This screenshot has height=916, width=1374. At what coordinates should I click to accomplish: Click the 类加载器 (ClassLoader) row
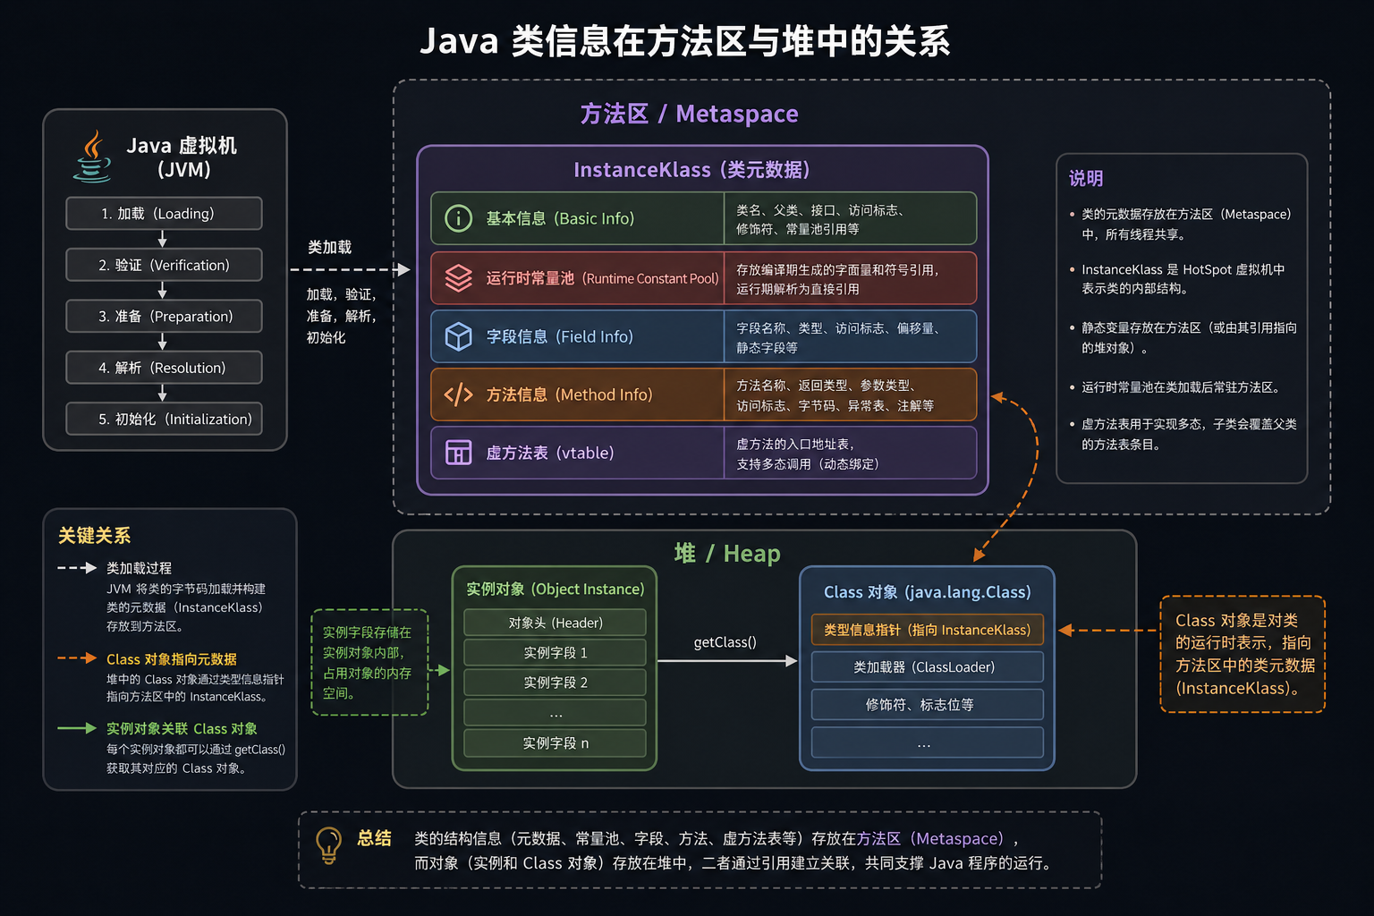pos(927,667)
